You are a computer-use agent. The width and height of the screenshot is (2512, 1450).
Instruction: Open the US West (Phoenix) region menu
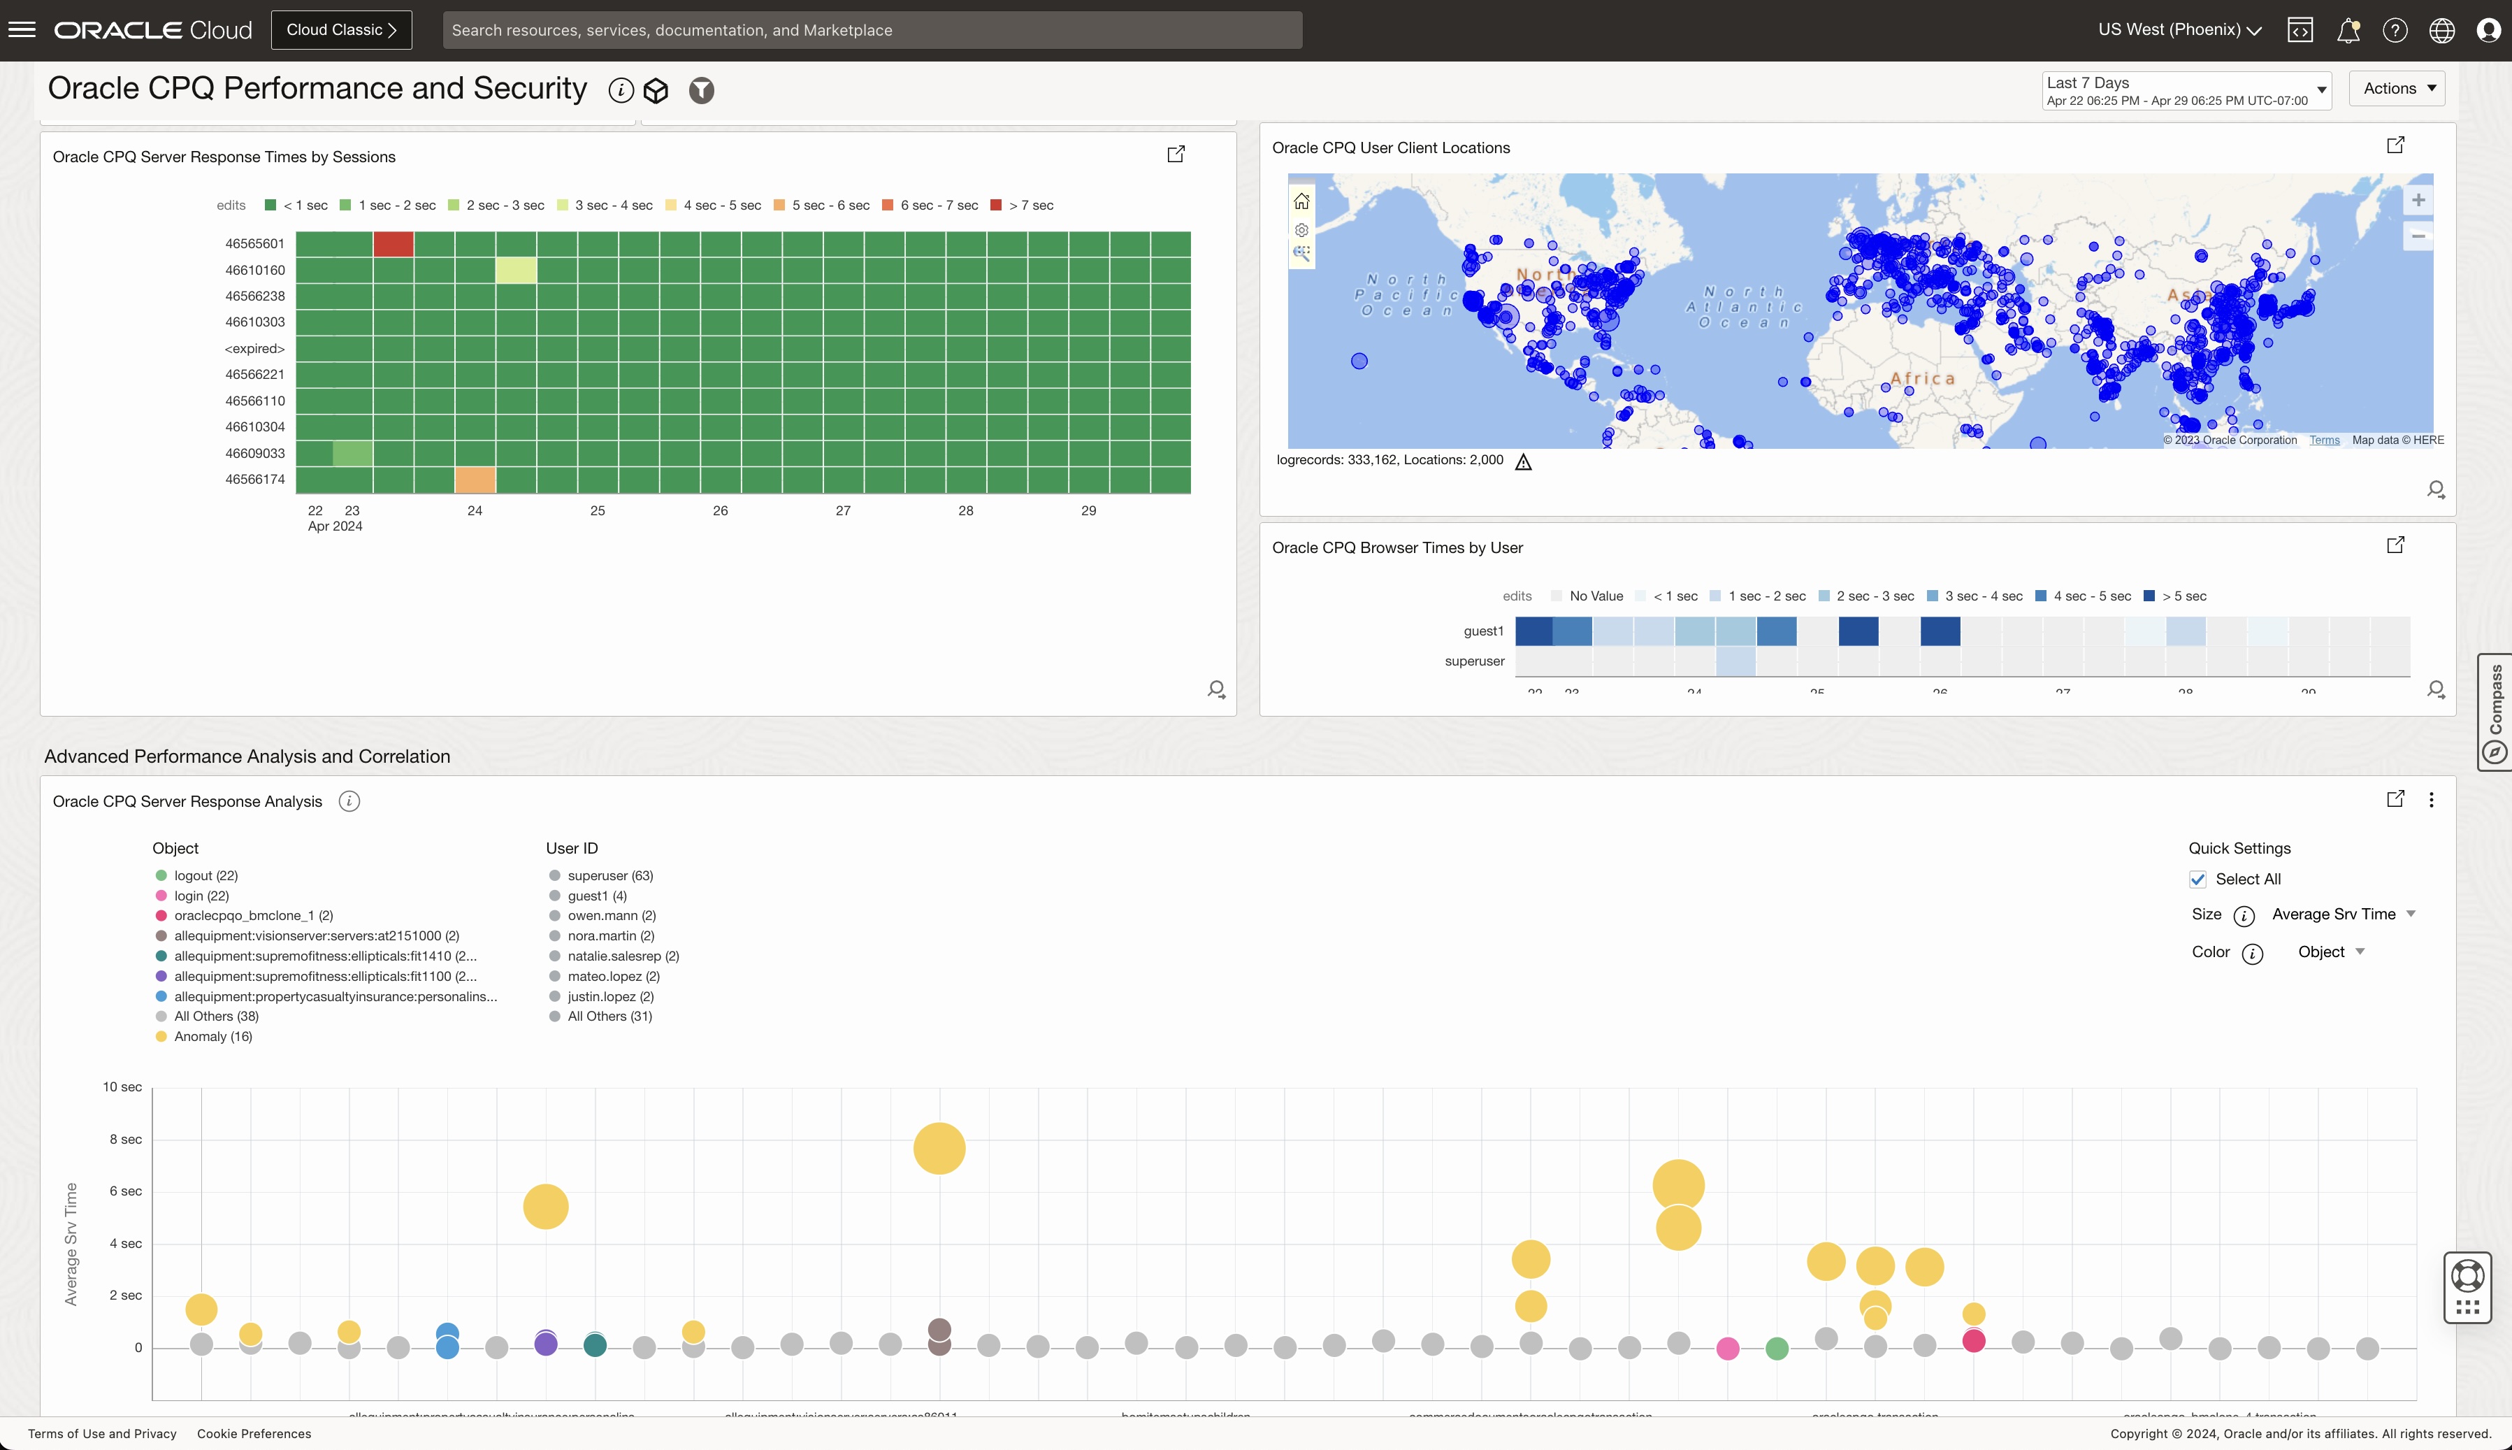(2179, 30)
